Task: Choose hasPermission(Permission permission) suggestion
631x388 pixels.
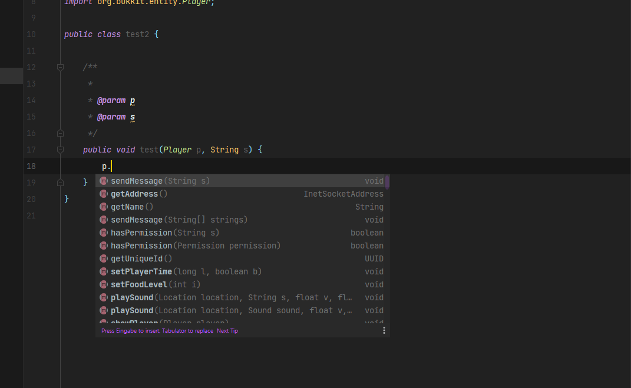Action: point(196,246)
